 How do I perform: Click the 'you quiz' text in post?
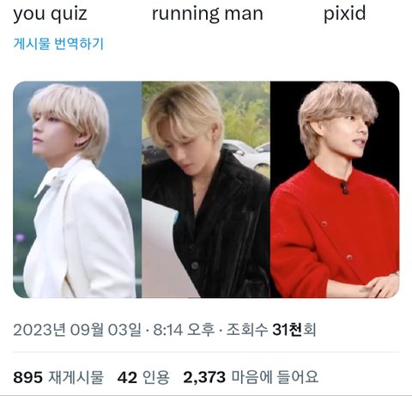(50, 14)
